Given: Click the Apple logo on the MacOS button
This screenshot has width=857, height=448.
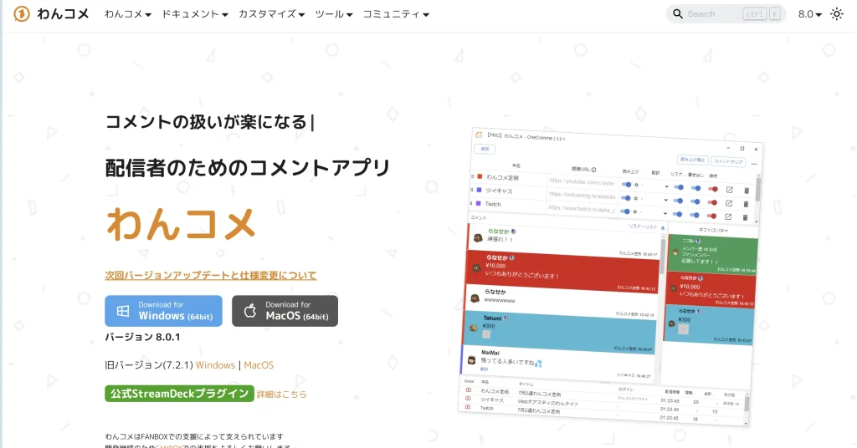Looking at the screenshot, I should 249,311.
